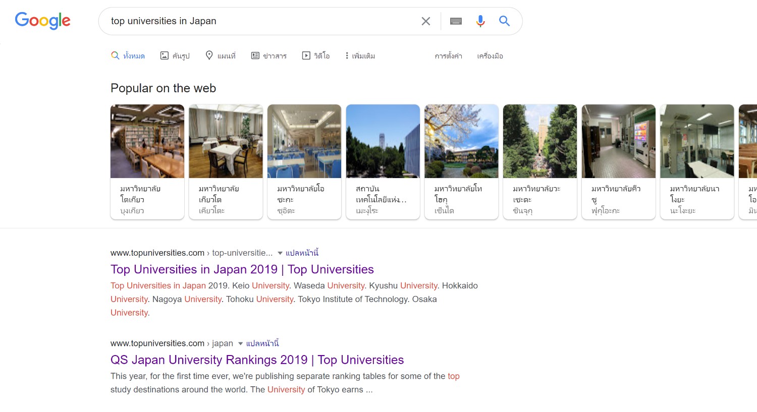Open the Tohoku University cherry blossom card
Viewport: 757px width, 412px height.
[461, 162]
